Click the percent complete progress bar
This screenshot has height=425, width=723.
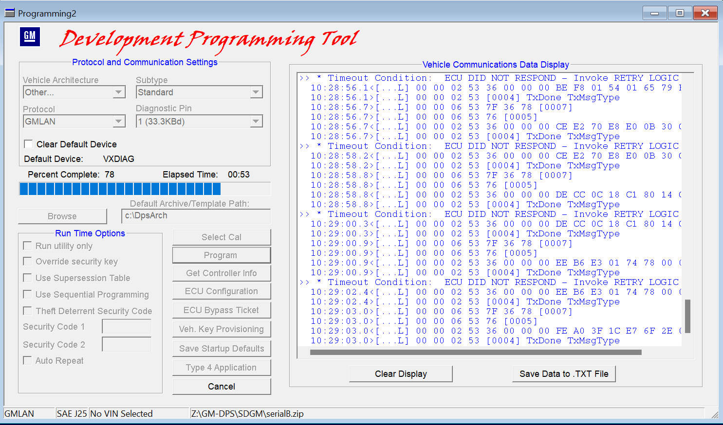click(x=145, y=189)
